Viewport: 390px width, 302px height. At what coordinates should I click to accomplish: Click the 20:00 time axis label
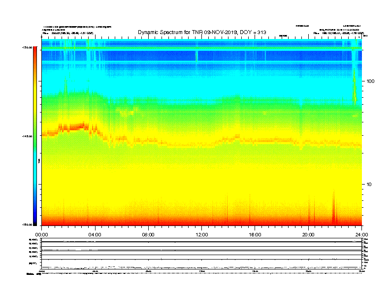[x=308, y=234]
